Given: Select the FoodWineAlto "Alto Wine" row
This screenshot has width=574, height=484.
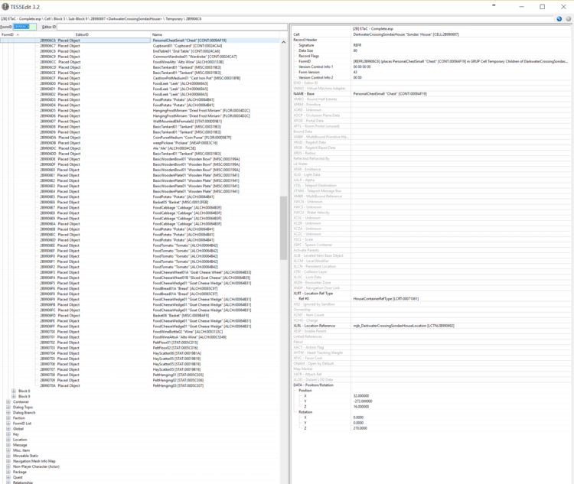Looking at the screenshot, I should coord(140,62).
